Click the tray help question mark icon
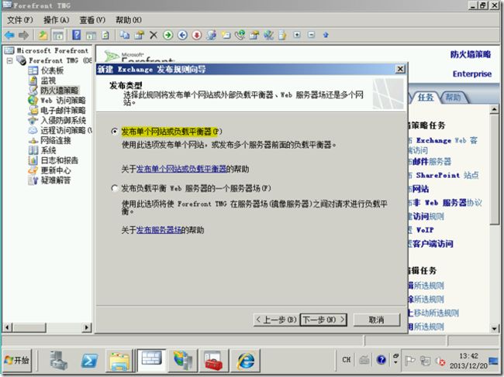This screenshot has width=504, height=377. [381, 360]
